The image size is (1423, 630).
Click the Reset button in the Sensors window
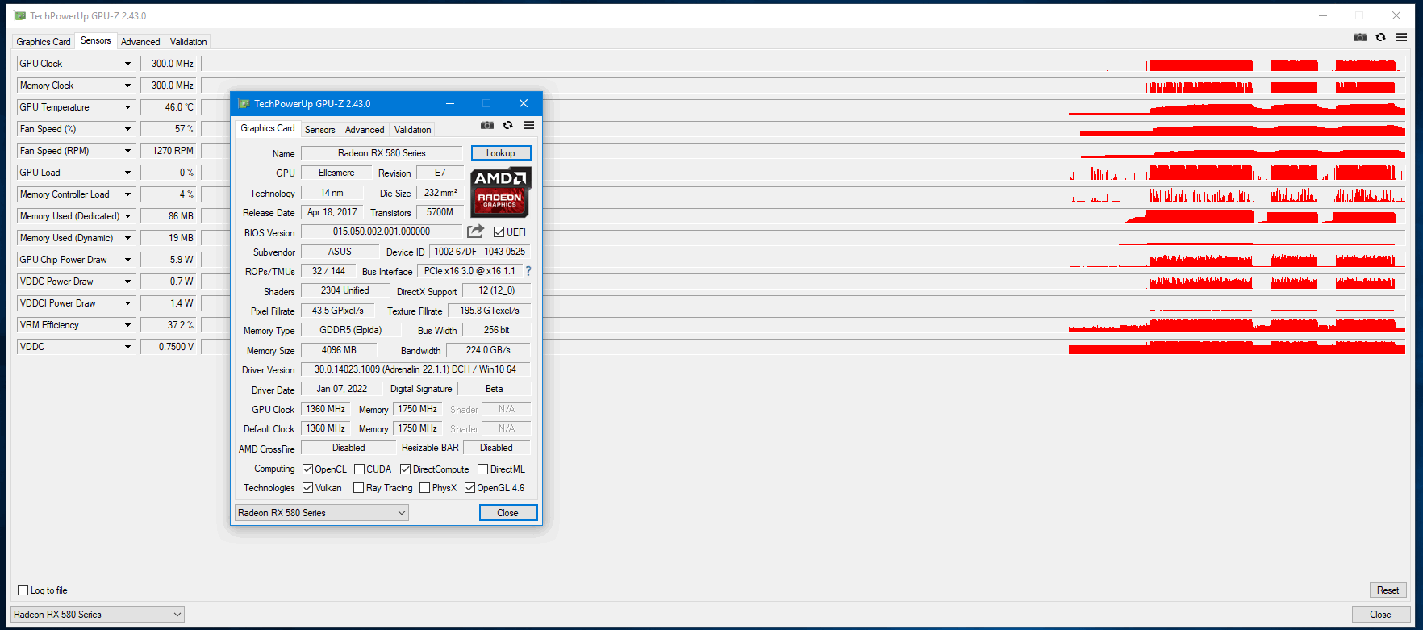[x=1388, y=590]
